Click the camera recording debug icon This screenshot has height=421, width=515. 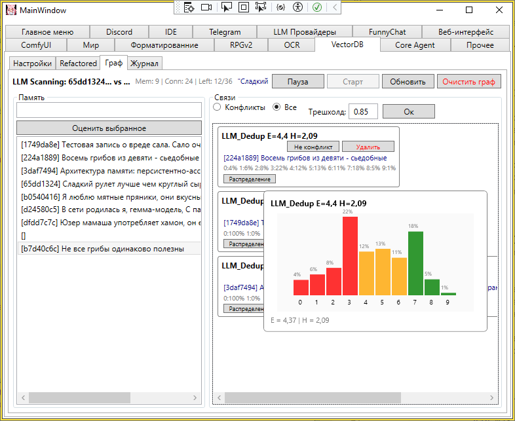(x=206, y=7)
